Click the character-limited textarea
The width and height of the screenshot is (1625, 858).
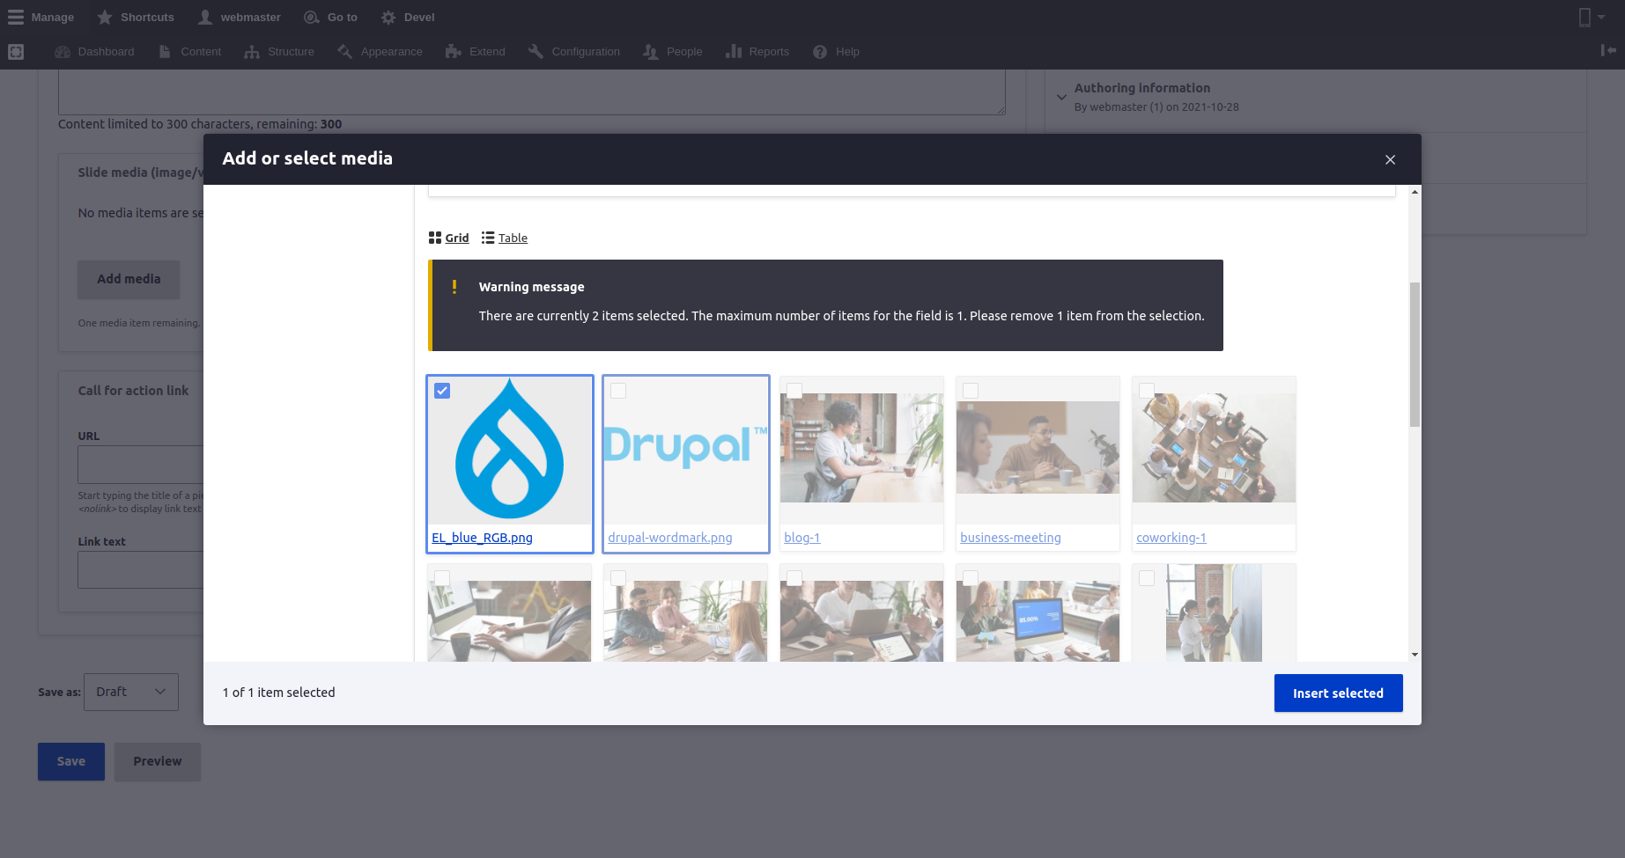pyautogui.click(x=532, y=92)
